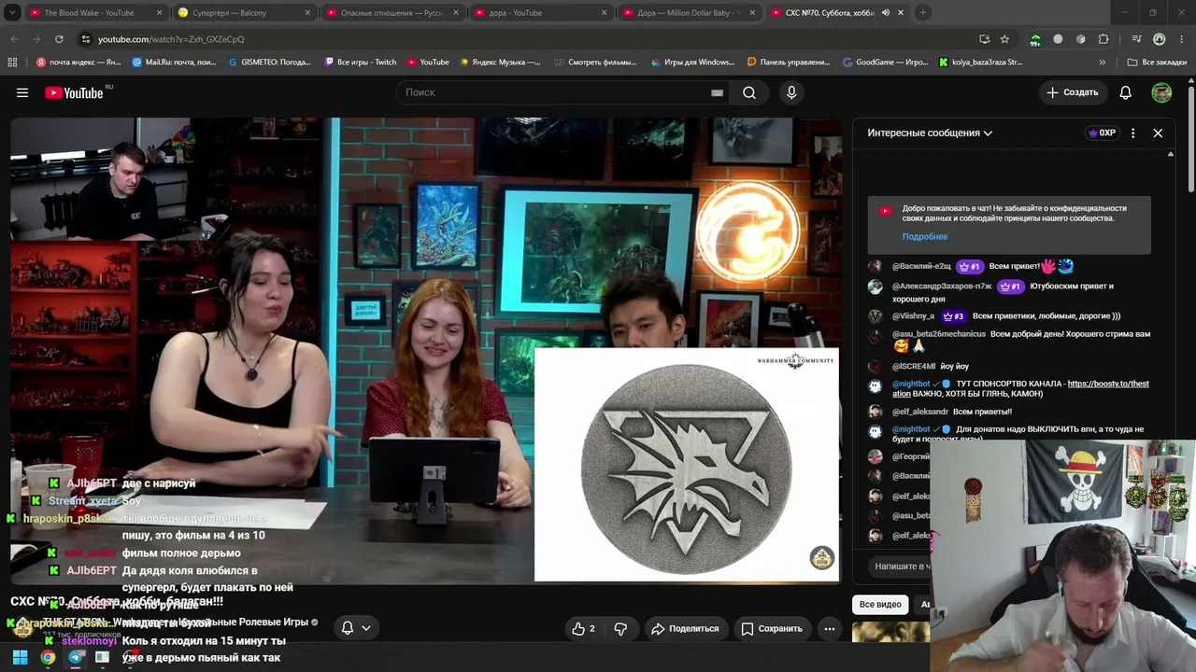Switch to the Опасные отношения tab

[x=393, y=13]
